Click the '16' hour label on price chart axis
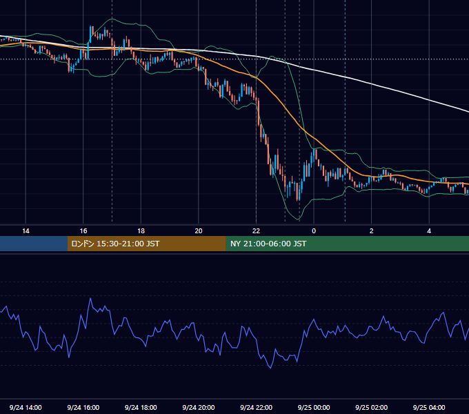469x414 pixels. 83,231
